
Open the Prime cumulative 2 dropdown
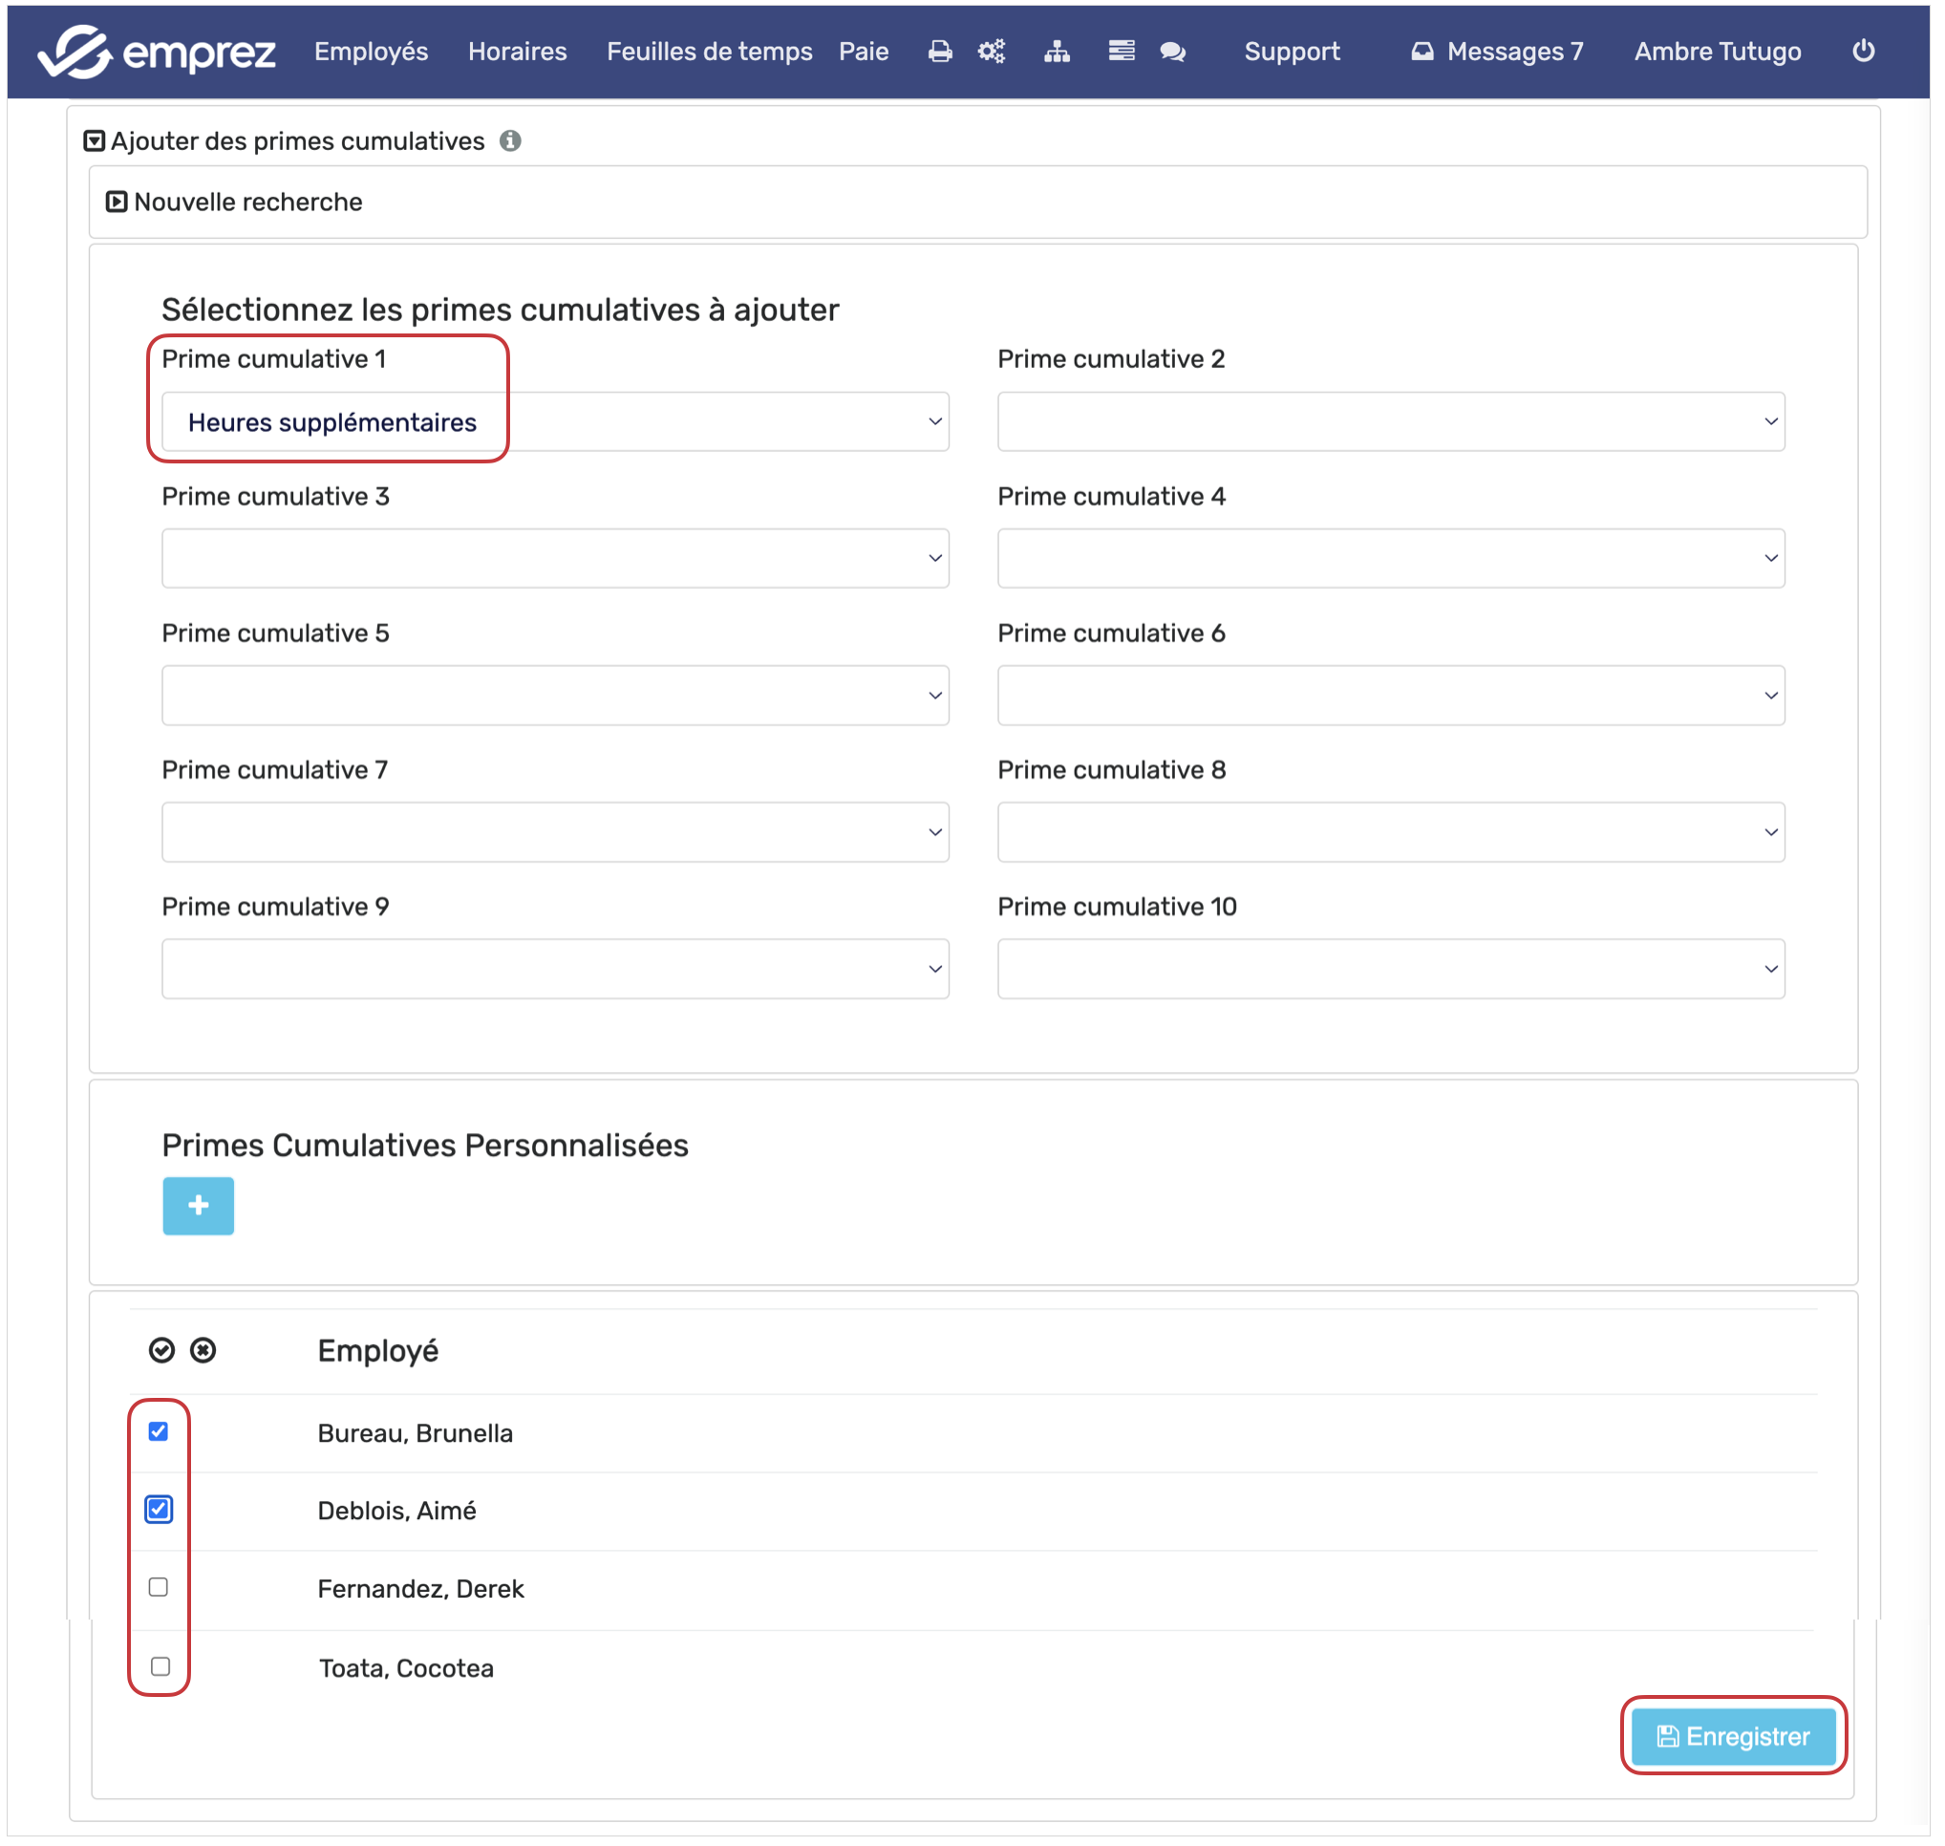tap(1391, 422)
